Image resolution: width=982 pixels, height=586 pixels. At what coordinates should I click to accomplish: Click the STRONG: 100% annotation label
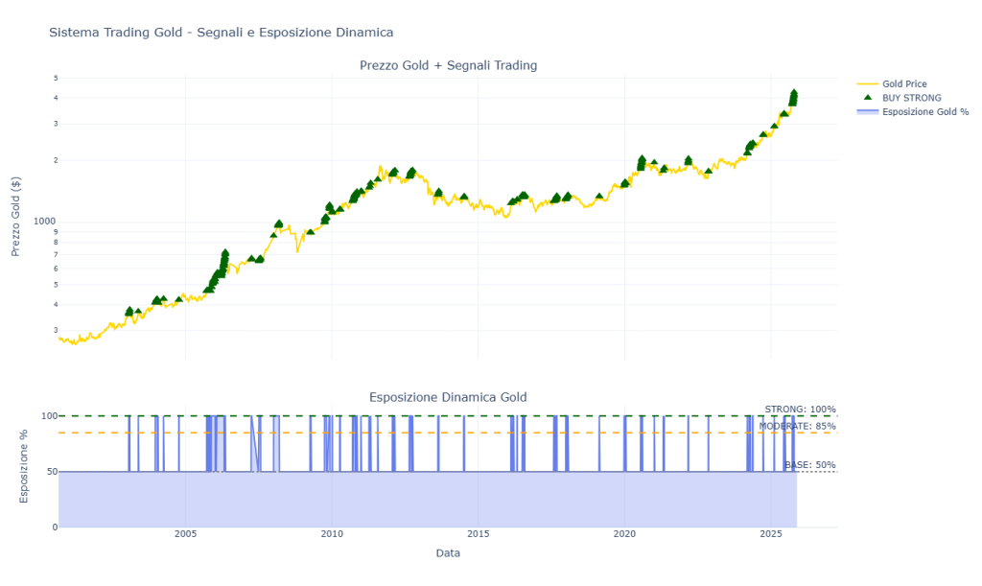(x=801, y=409)
